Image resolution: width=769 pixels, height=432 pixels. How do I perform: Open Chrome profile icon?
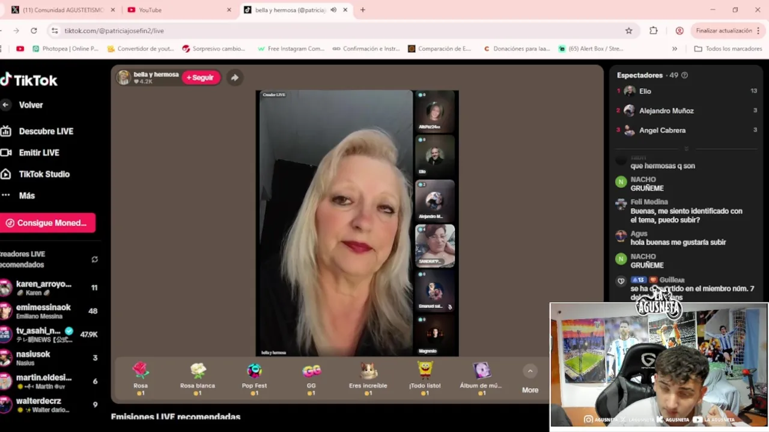(x=679, y=31)
